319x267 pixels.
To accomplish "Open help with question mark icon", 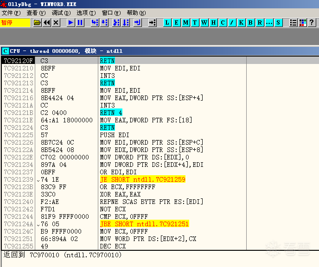I will click(312, 23).
